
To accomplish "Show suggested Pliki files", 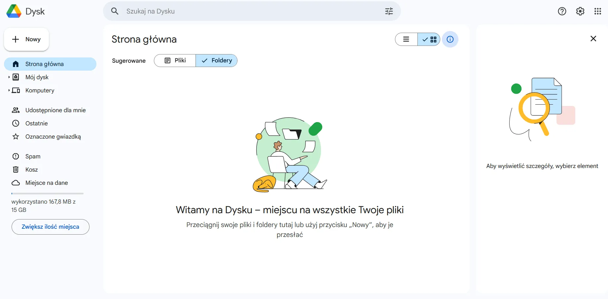I will [x=175, y=60].
